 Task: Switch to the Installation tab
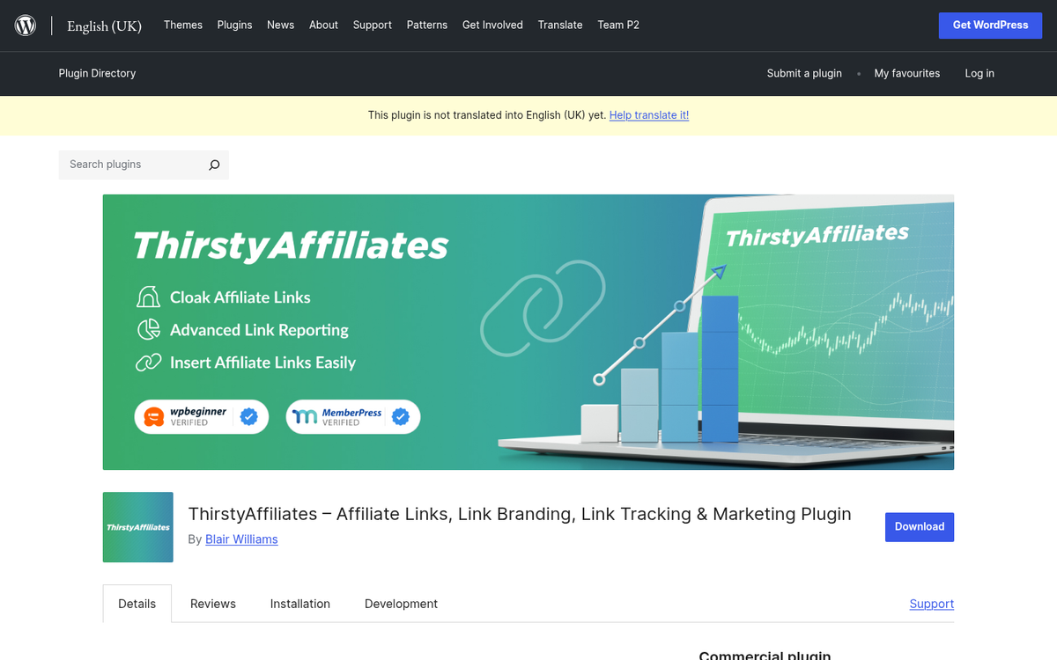pos(300,604)
